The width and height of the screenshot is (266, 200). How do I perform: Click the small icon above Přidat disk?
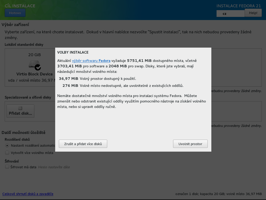click(20, 108)
